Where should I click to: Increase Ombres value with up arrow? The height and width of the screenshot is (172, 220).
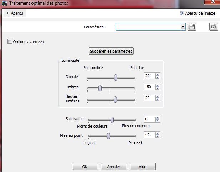pos(158,86)
